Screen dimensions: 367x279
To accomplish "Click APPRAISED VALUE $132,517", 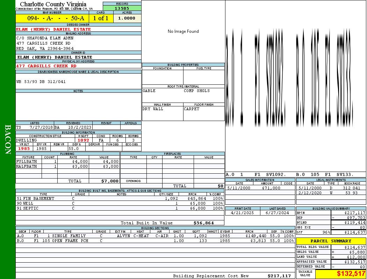I will click(355, 262).
